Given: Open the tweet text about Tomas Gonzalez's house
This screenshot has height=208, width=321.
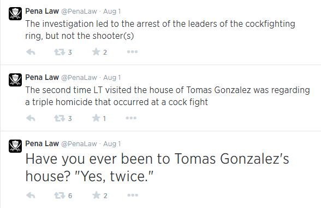Looking at the screenshot, I should [x=157, y=167].
